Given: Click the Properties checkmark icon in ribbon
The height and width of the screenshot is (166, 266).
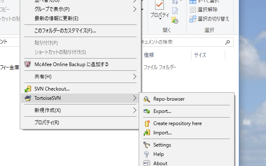Looking at the screenshot, I should click(159, 5).
